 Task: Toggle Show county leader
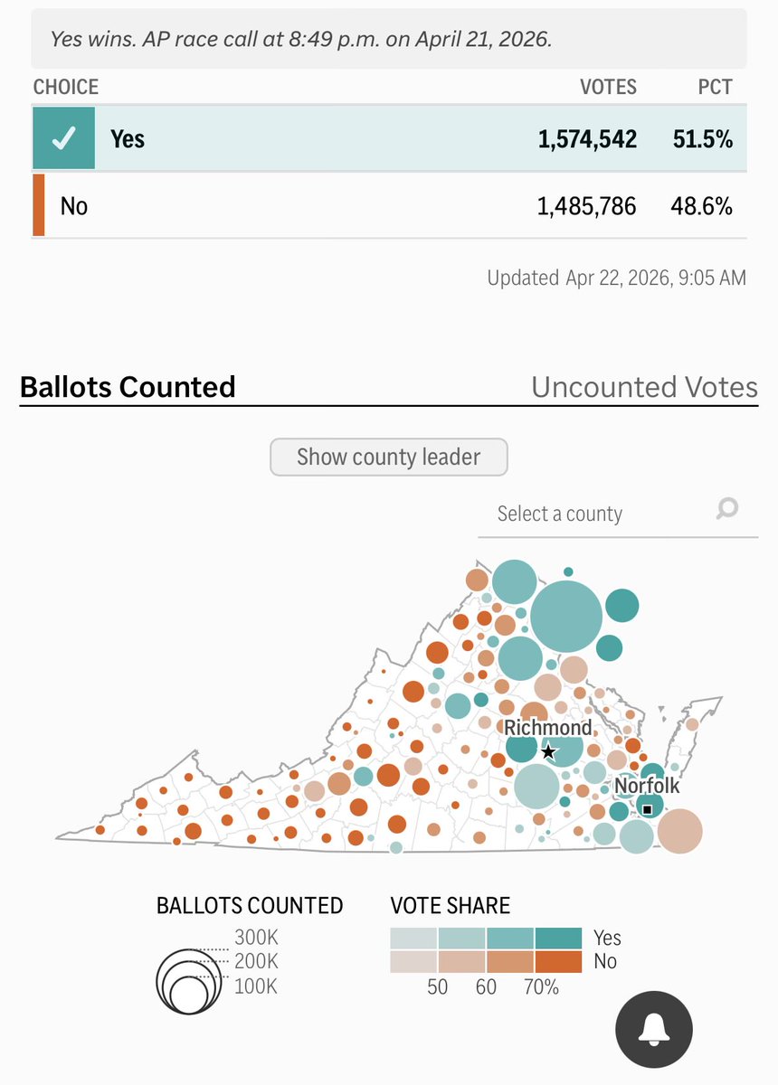tap(389, 457)
